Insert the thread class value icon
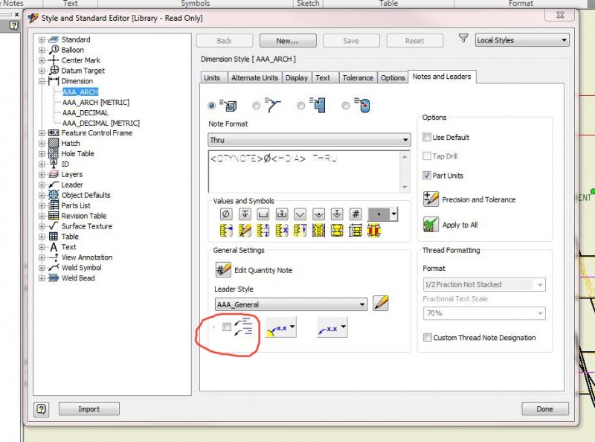595x442 pixels. [282, 231]
